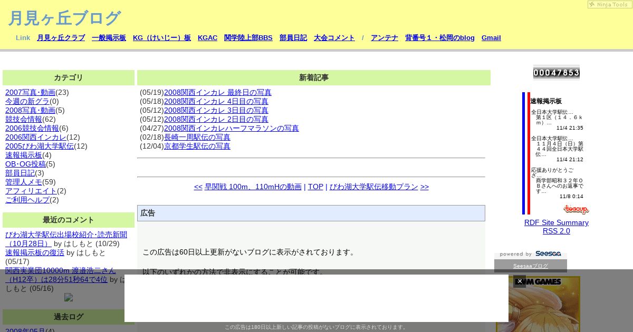
Task: Open the KG（けいじー）板 link
Action: pyautogui.click(x=162, y=38)
